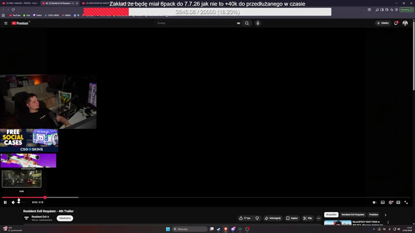Create a clip with Klip button
Image resolution: width=415 pixels, height=233 pixels.
(x=308, y=218)
